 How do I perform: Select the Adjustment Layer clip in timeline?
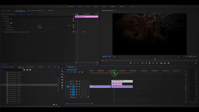click(122, 81)
